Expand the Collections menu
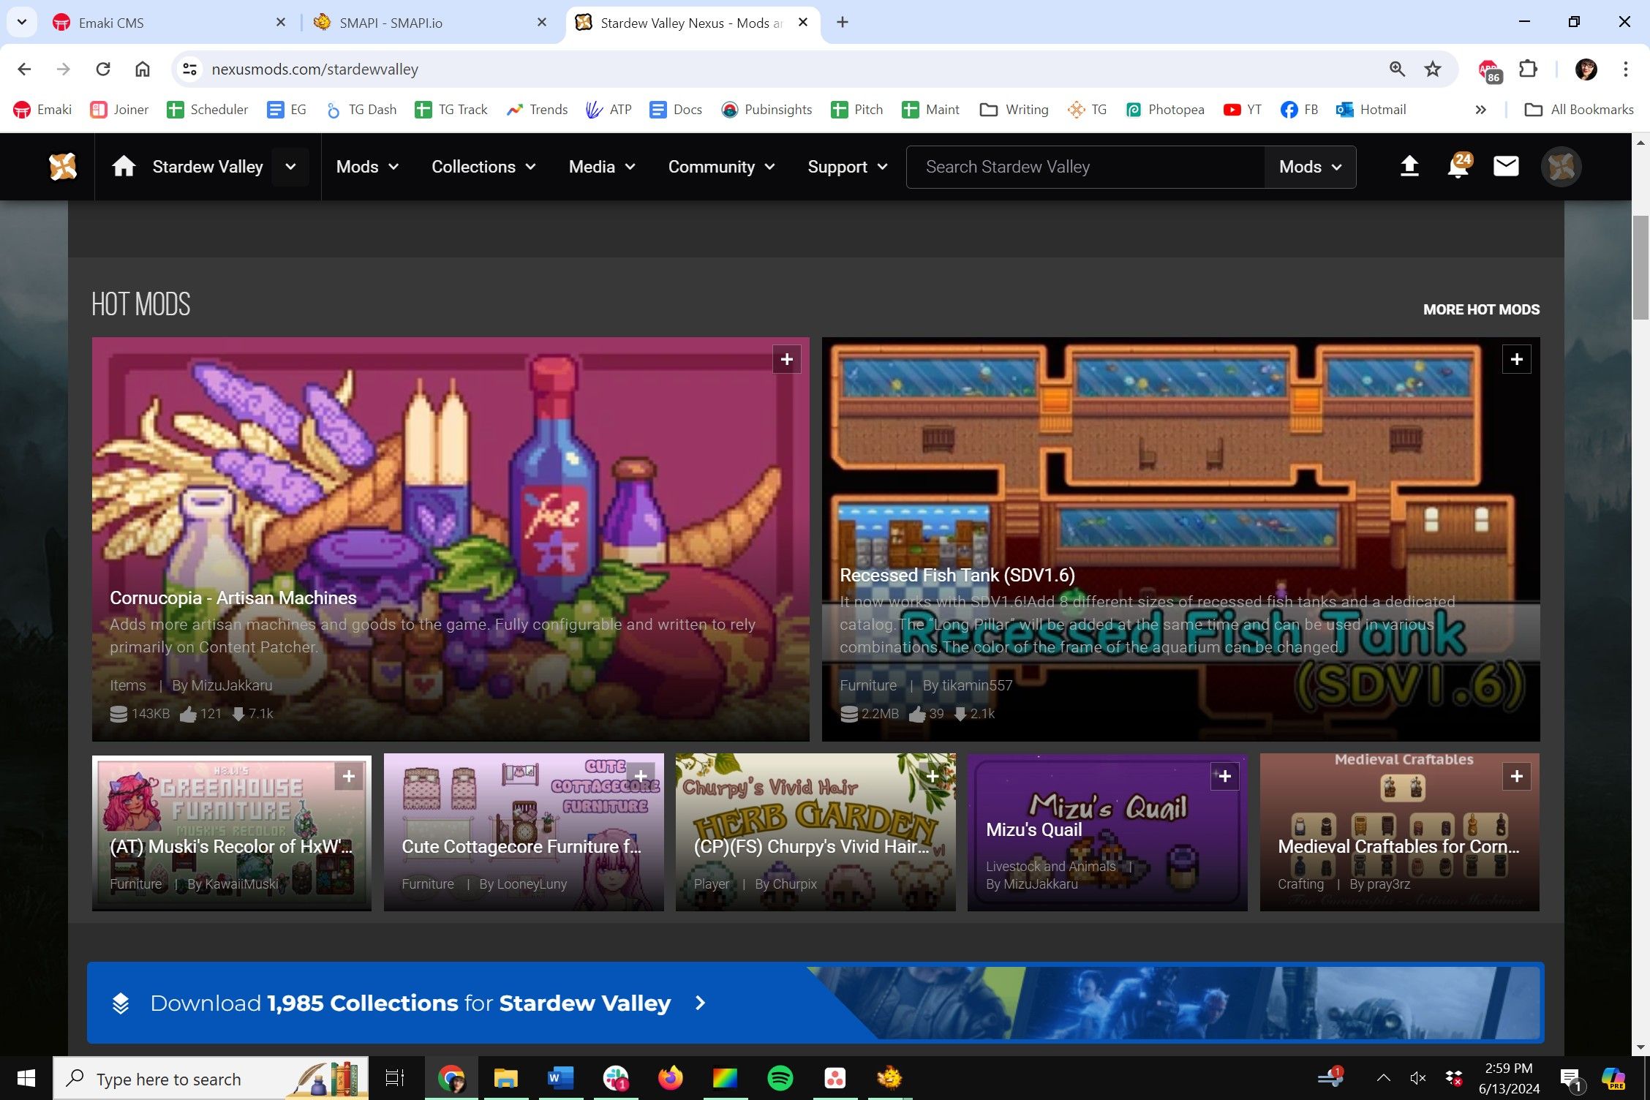 pyautogui.click(x=483, y=167)
